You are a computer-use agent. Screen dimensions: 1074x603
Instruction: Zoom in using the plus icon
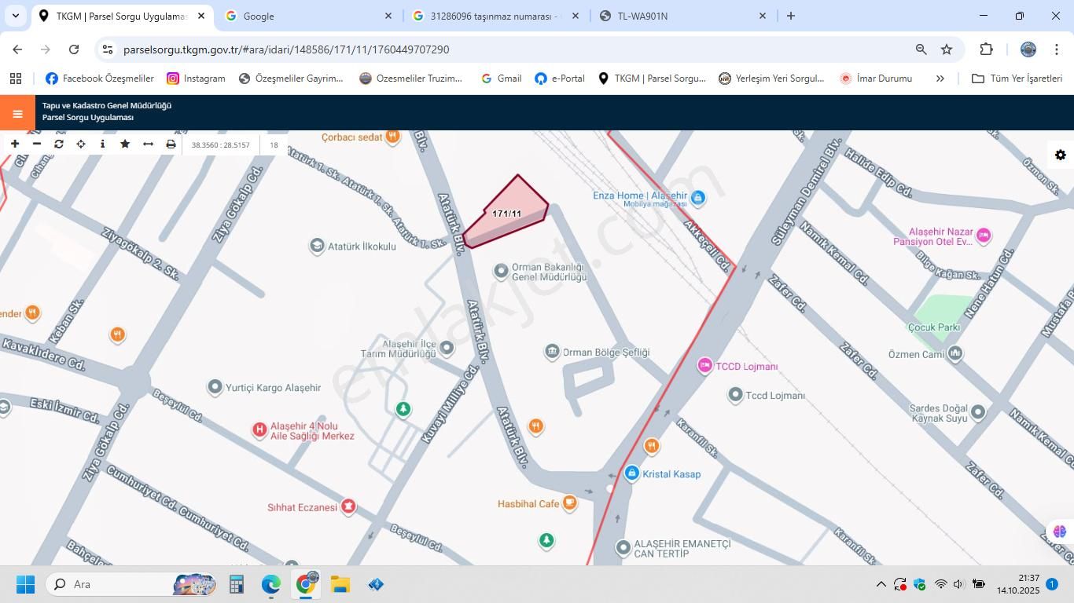click(14, 144)
